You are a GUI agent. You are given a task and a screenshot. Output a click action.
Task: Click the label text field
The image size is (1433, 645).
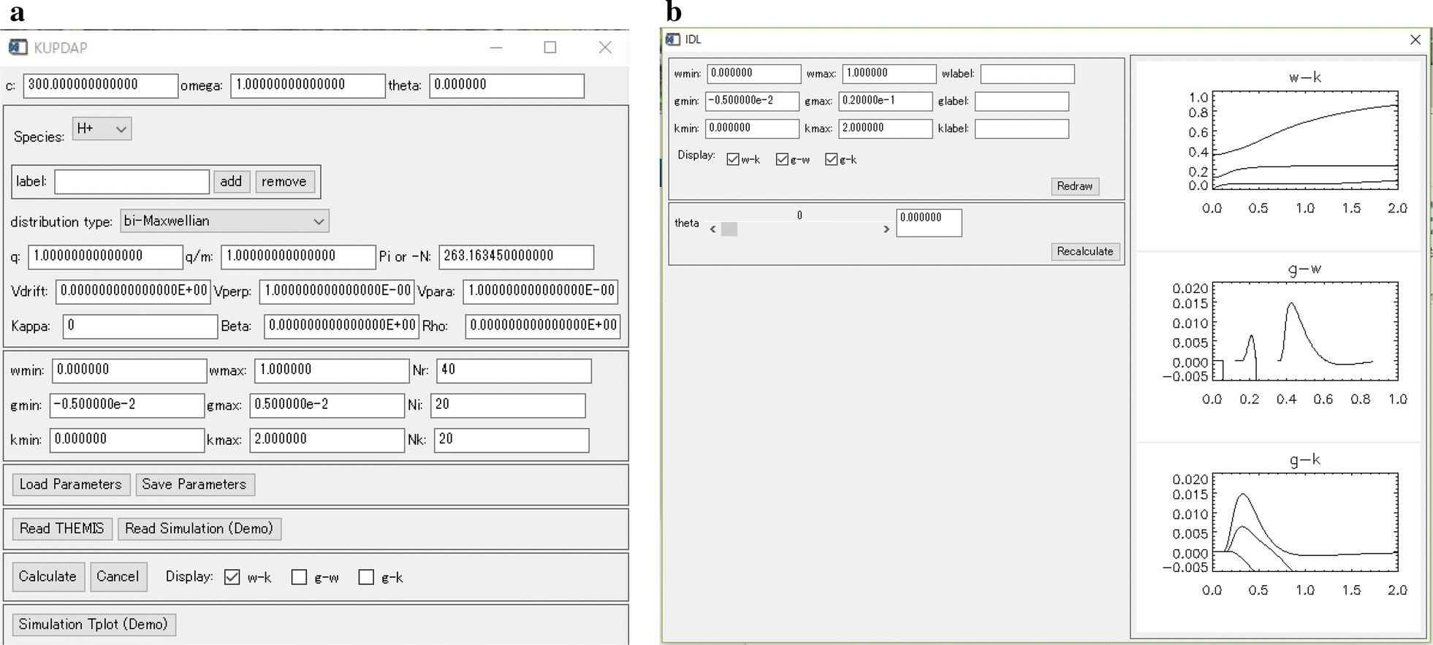pyautogui.click(x=132, y=181)
